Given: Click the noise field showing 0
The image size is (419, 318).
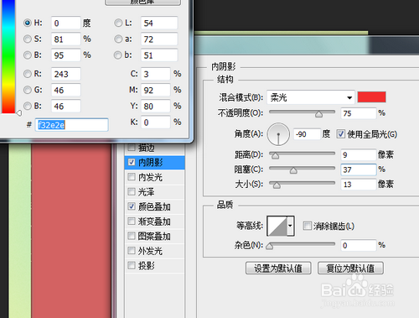Looking at the screenshot, I should (x=359, y=245).
